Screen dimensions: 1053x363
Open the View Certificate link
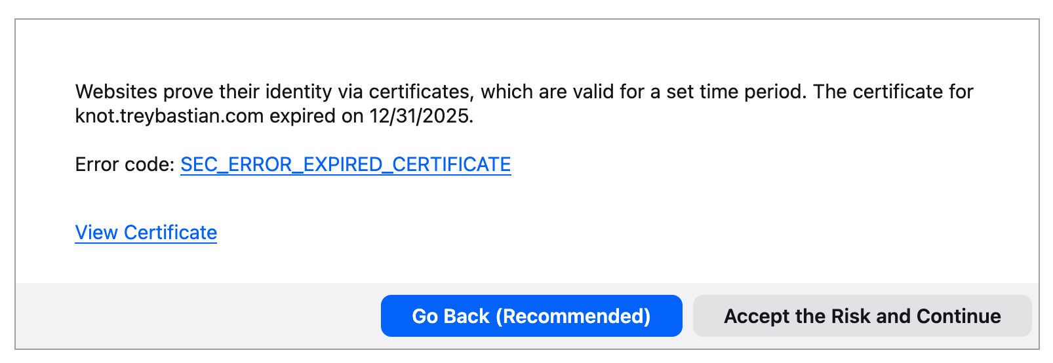146,233
